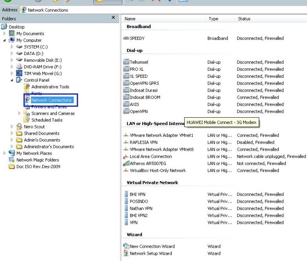Expand the Scanners and Cameras node
This screenshot has height=261, width=307.
[x=19, y=113]
